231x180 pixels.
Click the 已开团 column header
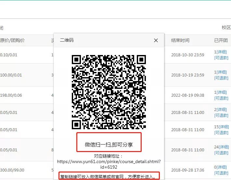(x=221, y=40)
